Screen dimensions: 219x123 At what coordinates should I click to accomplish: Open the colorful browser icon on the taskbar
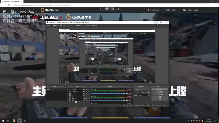[14, 121]
